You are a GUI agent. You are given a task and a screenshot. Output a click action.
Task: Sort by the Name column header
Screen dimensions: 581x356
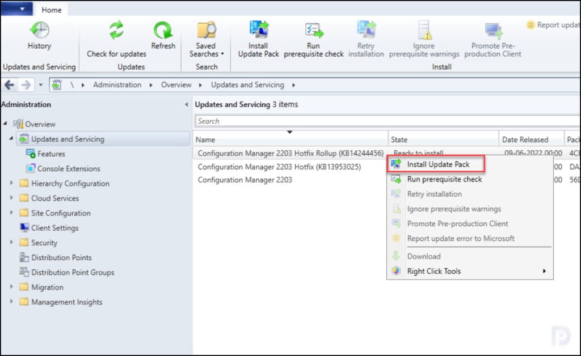point(291,139)
